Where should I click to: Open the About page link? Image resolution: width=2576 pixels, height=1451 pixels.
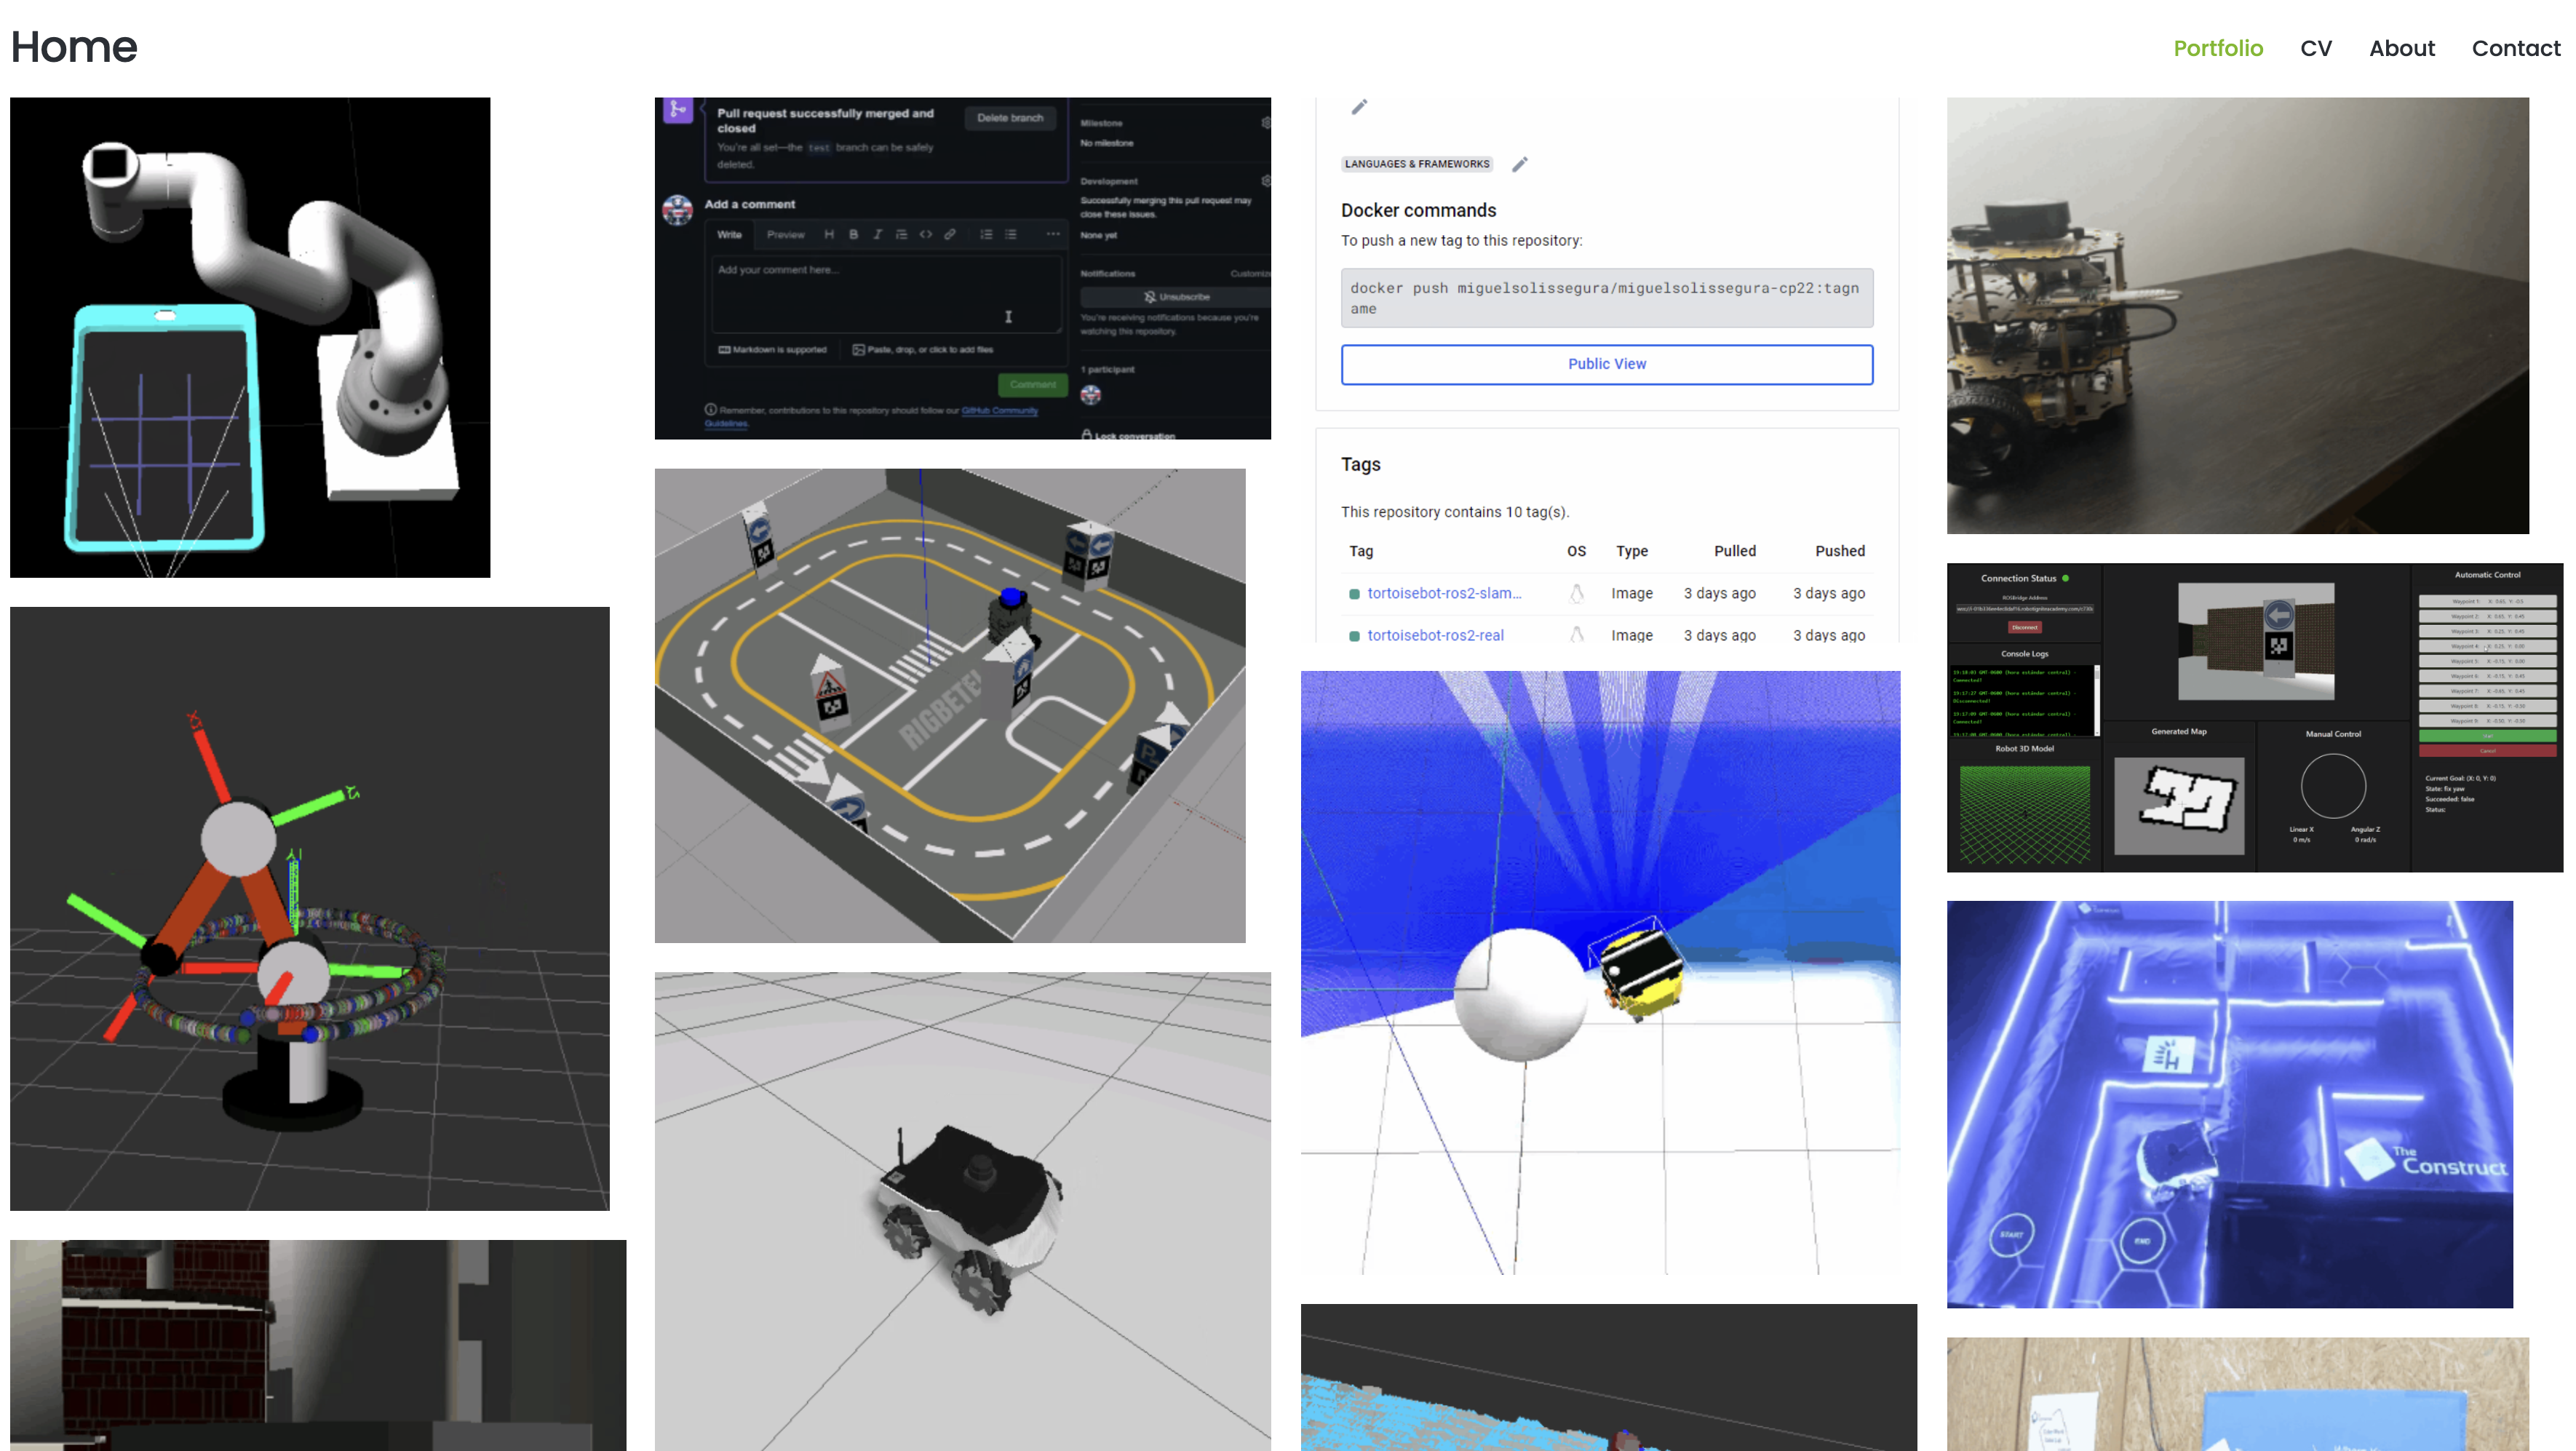2401,48
